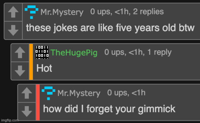The image size is (200, 123).
Task: Click "0 ups, <1h, 1 reply" info text
Action: pyautogui.click(x=138, y=52)
